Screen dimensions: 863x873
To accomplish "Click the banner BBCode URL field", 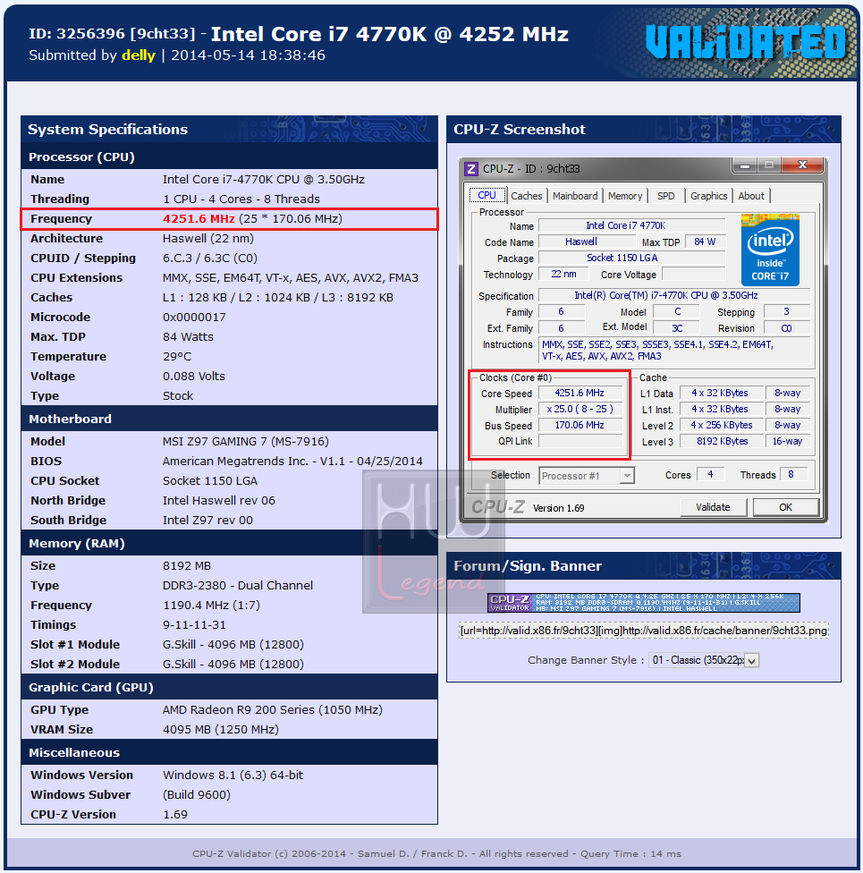I will [644, 631].
